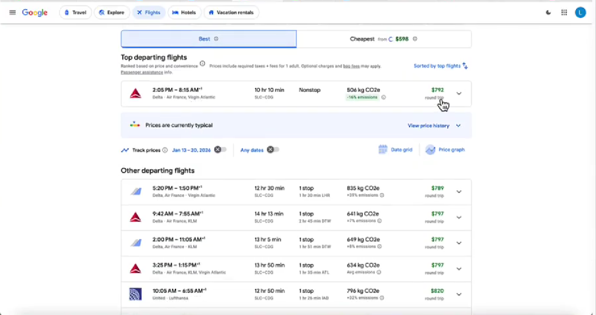Click the Sorted by top flights arrows

point(465,66)
